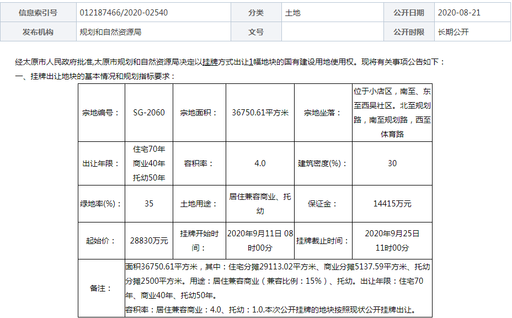
Task: Click the 信息索引号 header cell
Action: point(38,13)
